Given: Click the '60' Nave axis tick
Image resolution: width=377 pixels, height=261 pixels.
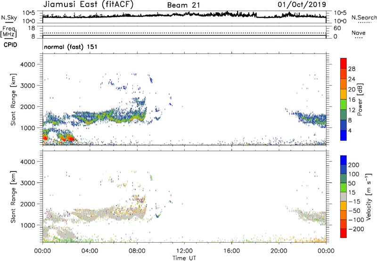Looking at the screenshot, I should click(x=337, y=28).
